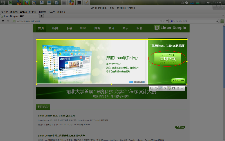Open the 历史(S) menu
The image size is (225, 141).
33,12
